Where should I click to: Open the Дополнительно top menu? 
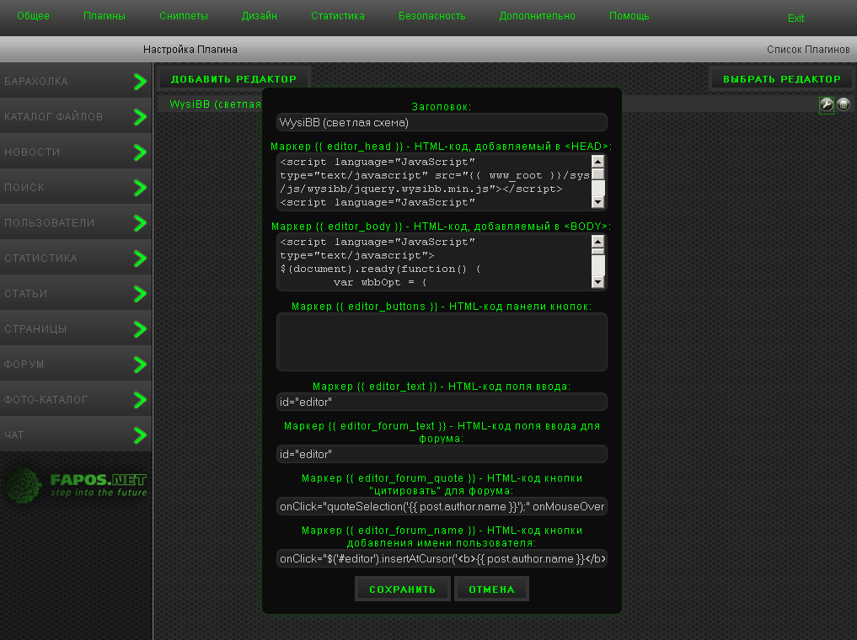pos(538,16)
